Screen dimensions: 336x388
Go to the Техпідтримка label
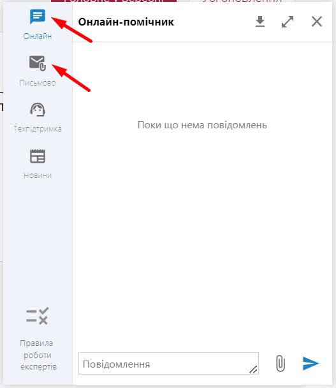coord(38,129)
